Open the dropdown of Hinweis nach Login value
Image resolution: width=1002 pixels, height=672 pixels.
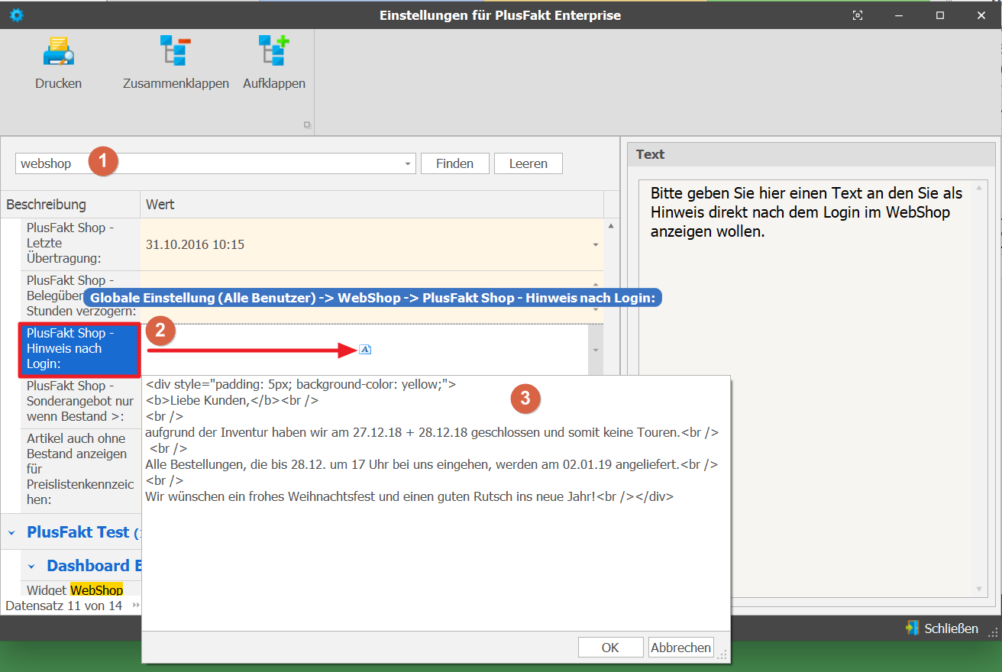pyautogui.click(x=595, y=350)
